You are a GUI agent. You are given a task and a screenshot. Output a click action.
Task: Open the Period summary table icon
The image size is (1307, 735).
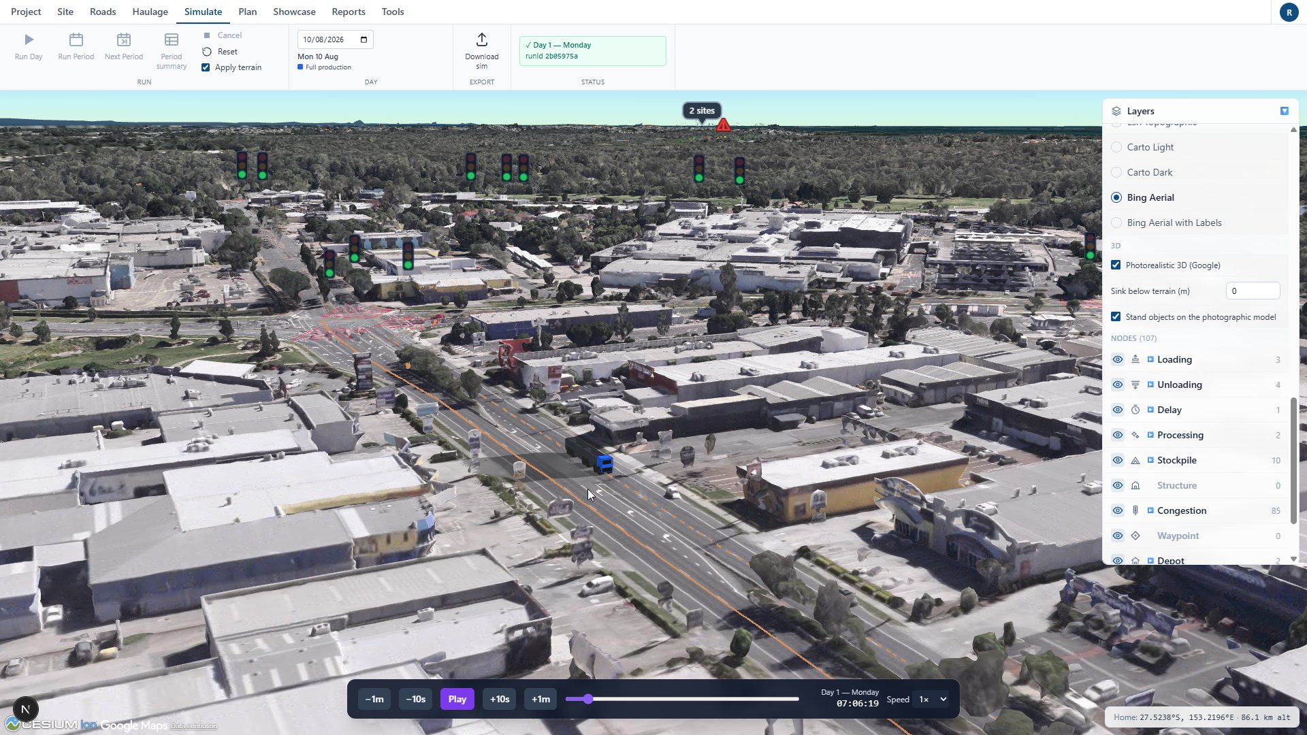(172, 39)
